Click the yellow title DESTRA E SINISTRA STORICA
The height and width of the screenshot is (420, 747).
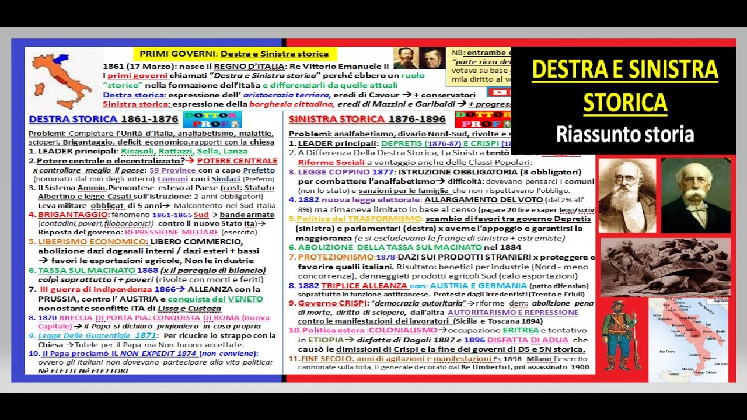click(x=625, y=86)
